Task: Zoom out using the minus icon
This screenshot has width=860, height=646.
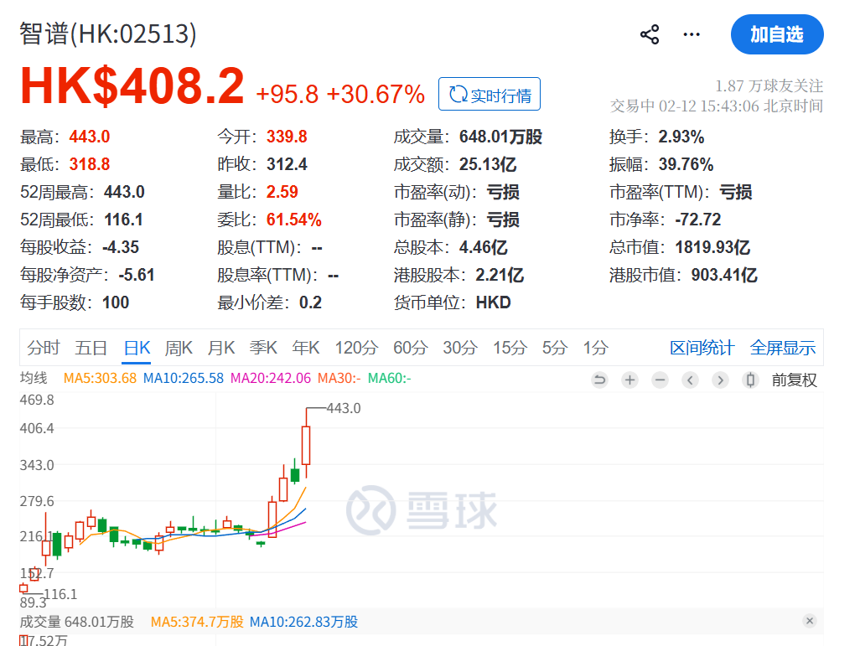Action: point(659,380)
